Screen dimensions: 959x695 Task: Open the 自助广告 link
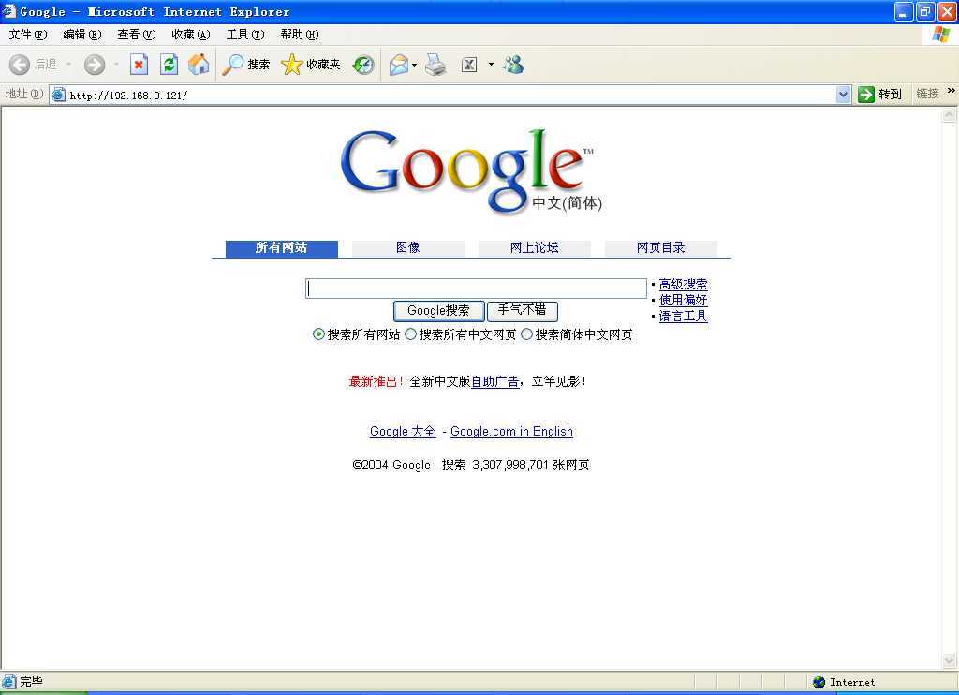(x=494, y=382)
